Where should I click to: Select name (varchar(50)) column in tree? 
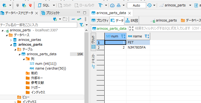coord(51,68)
